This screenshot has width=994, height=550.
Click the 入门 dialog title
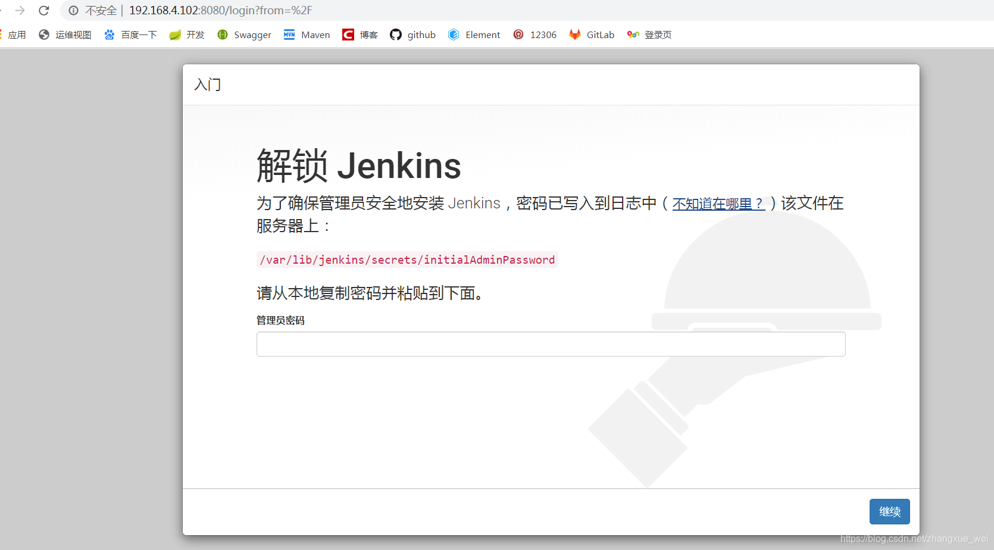click(208, 85)
